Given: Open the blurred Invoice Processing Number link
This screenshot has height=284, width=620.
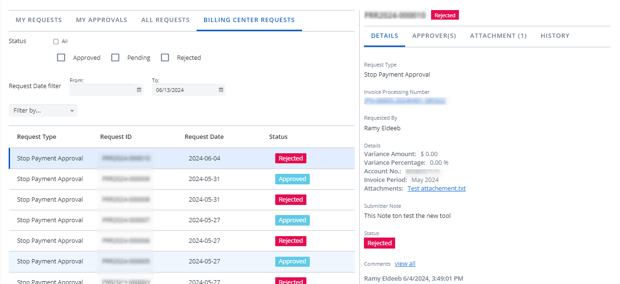Looking at the screenshot, I should (405, 101).
